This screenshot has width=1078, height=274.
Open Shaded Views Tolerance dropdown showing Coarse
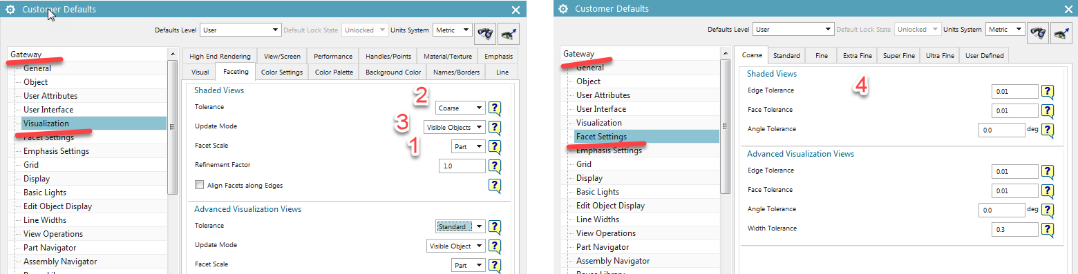tap(460, 108)
